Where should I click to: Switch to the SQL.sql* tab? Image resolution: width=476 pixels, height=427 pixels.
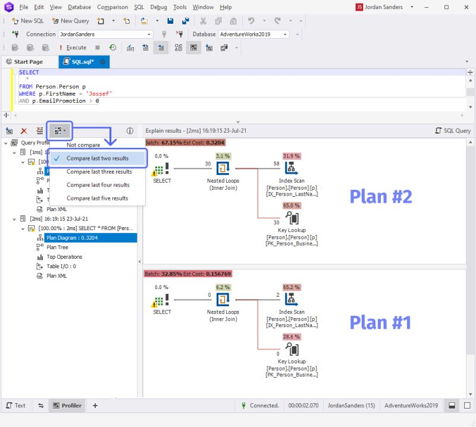[84, 62]
